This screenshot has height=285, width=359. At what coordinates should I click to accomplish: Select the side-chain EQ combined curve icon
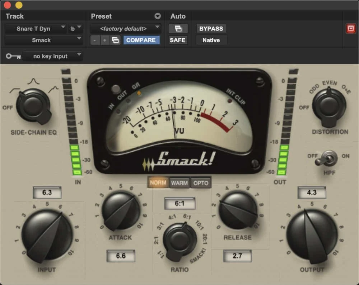[x=53, y=89]
